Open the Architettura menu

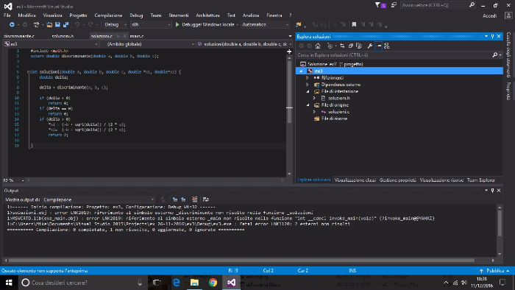click(207, 15)
